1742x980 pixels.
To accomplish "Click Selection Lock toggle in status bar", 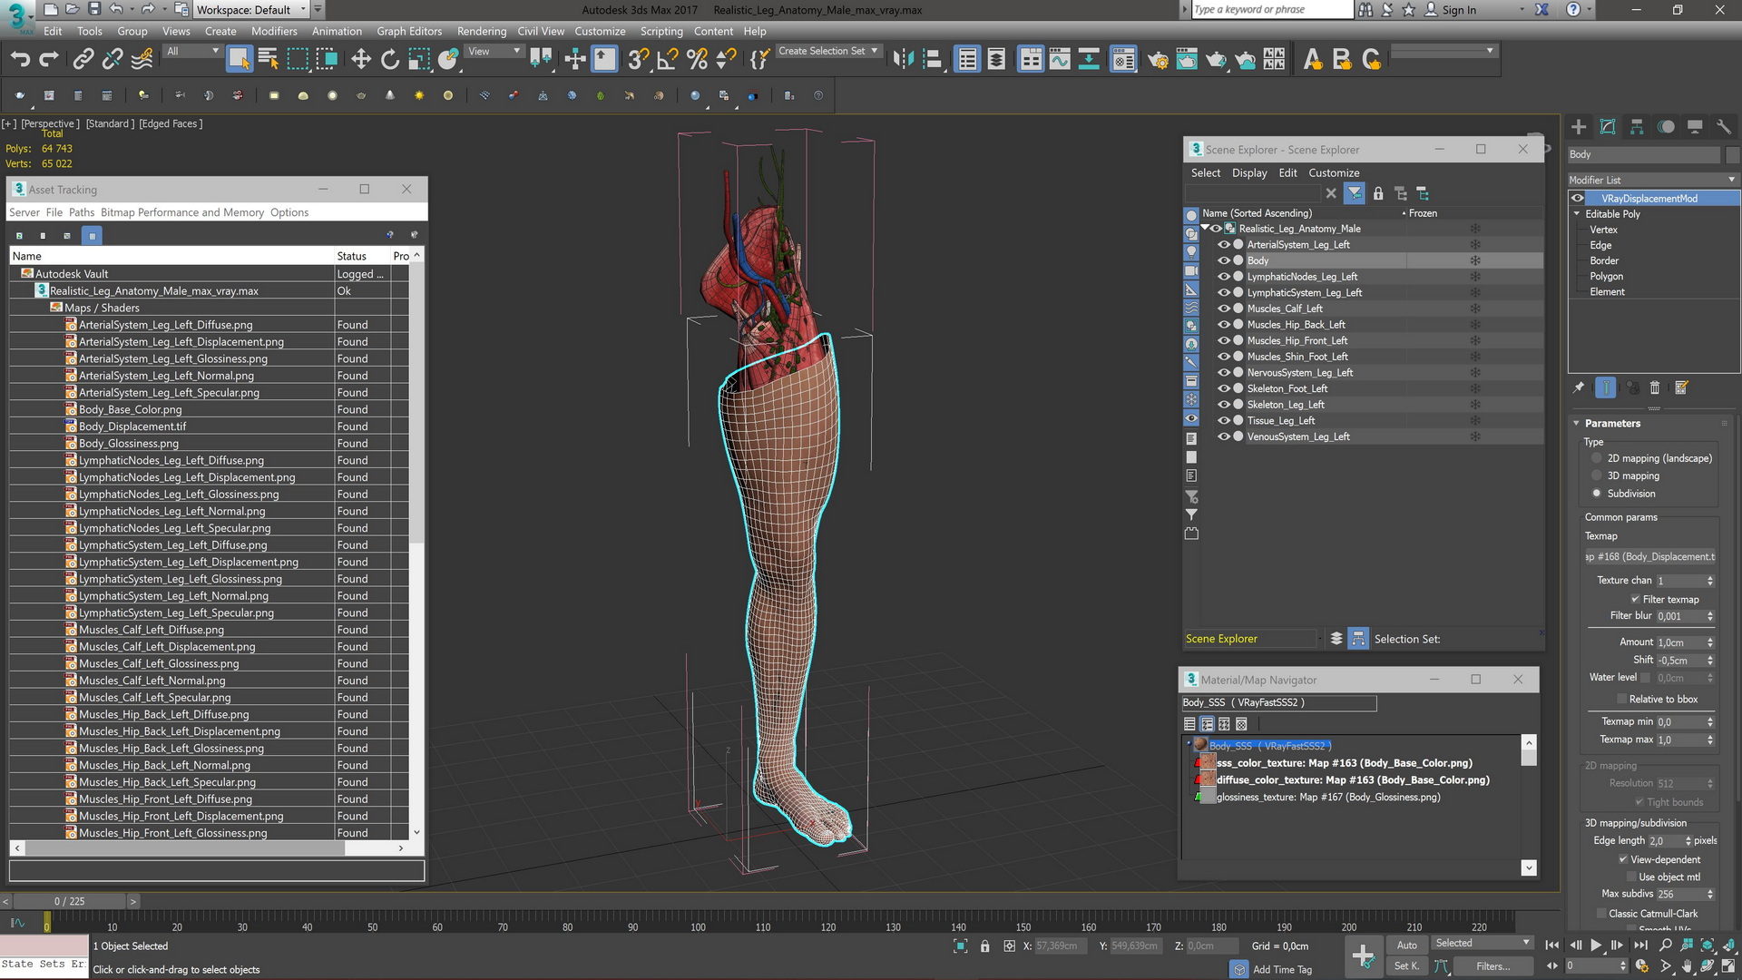I will [984, 946].
